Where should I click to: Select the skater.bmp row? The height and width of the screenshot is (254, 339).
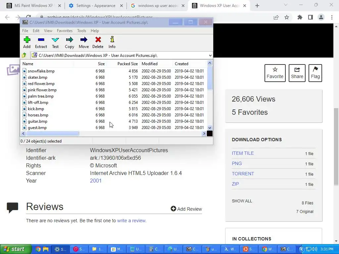pyautogui.click(x=114, y=77)
